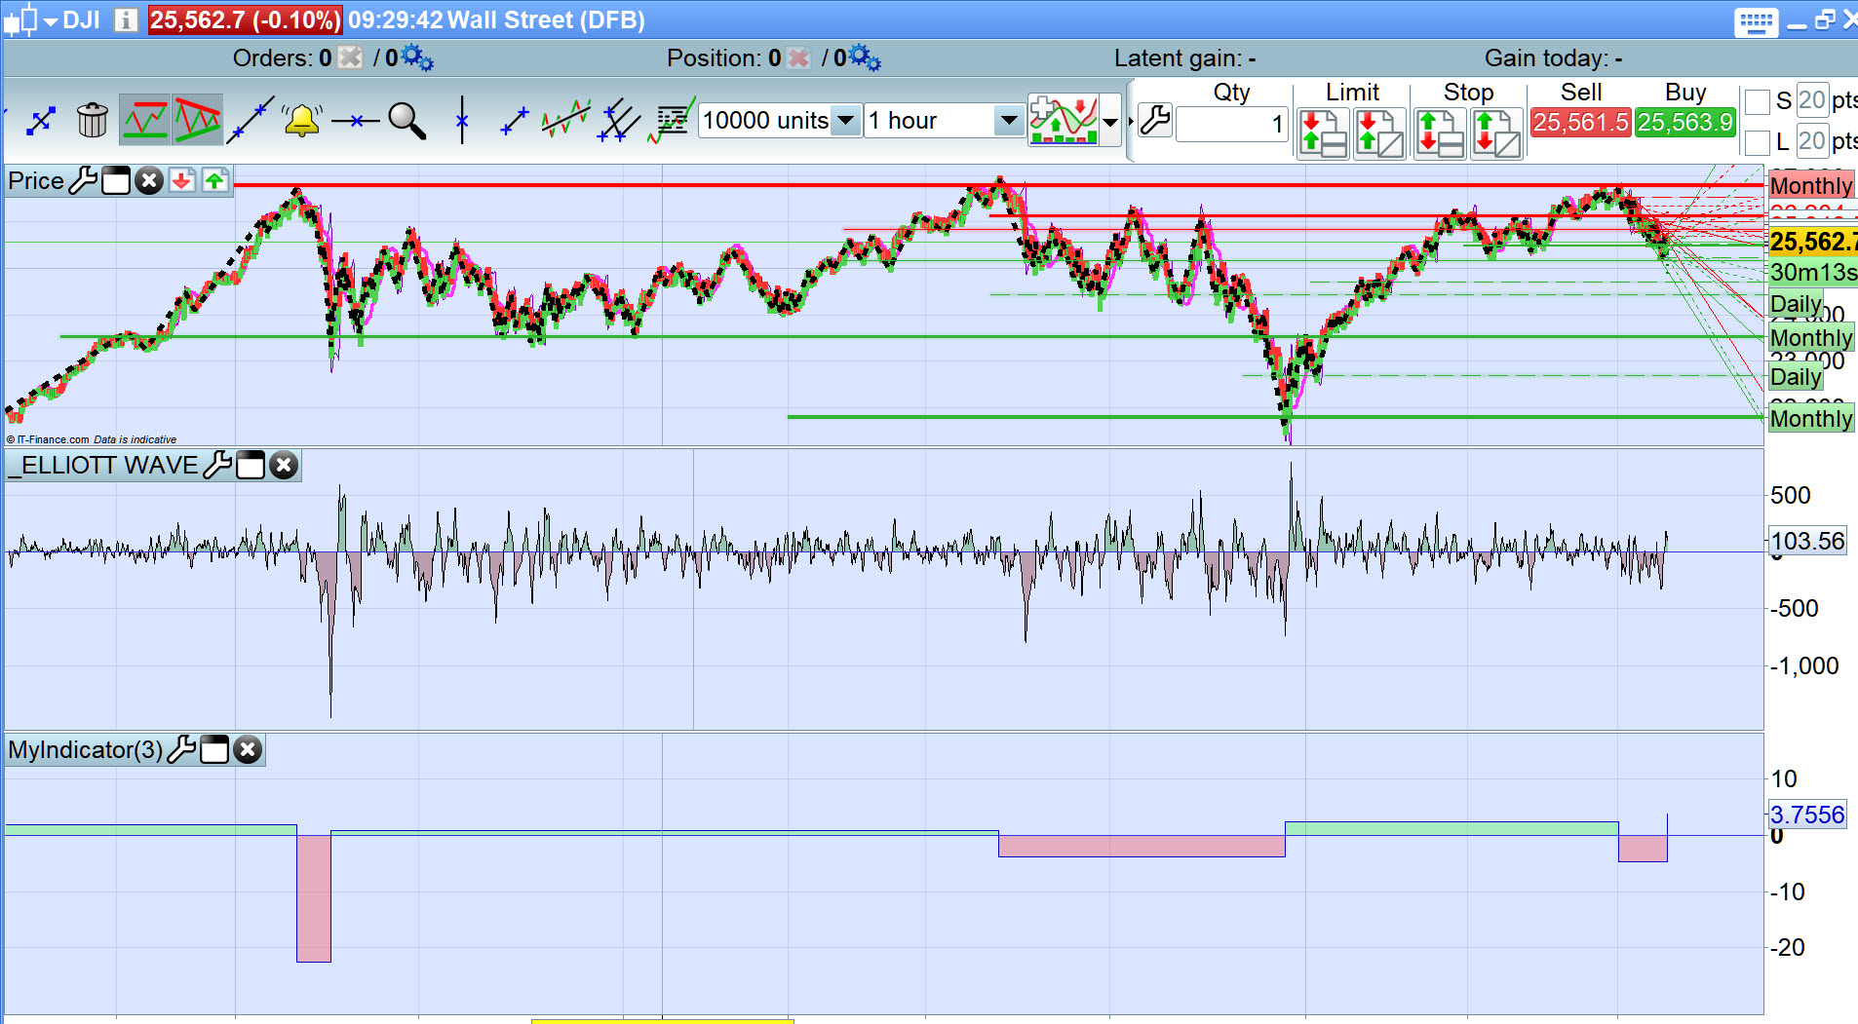Select the trend line drawing tool
1858x1024 pixels.
click(x=251, y=121)
